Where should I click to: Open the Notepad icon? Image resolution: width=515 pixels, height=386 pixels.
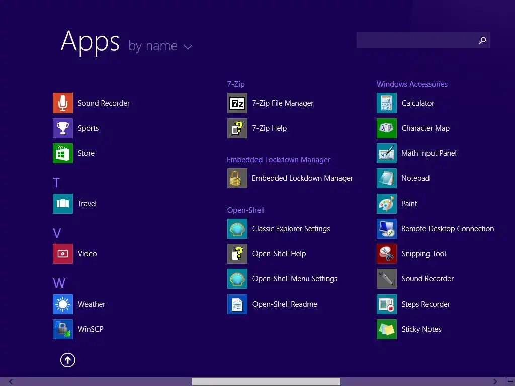coord(387,178)
